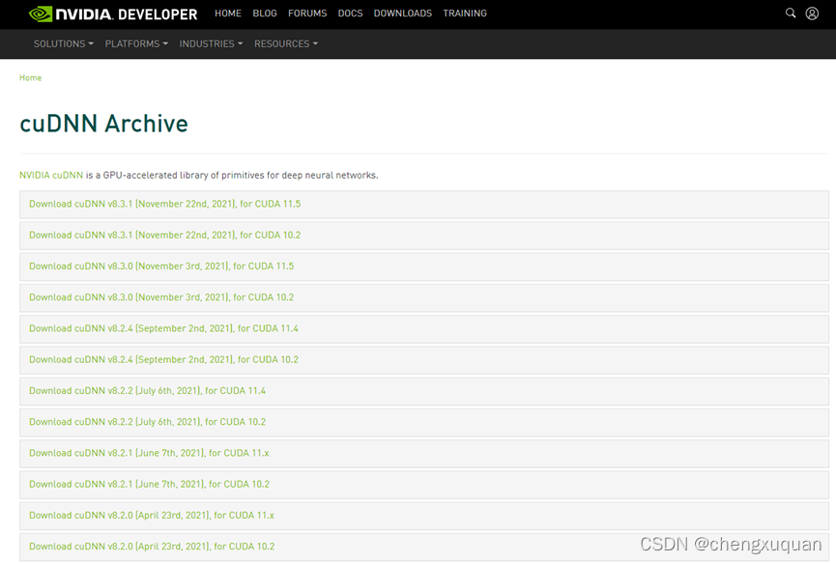Expand the PLATFORMS dropdown

136,43
